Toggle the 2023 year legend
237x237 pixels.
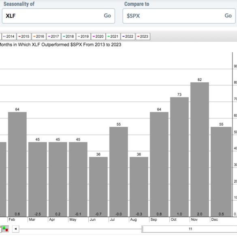click(x=143, y=36)
